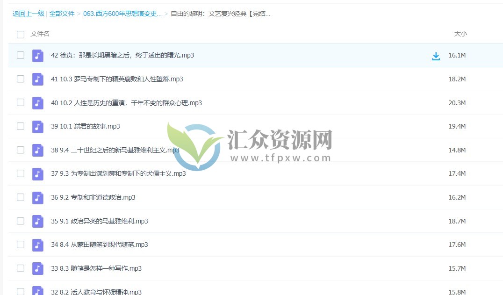503x295 pixels.
Task: Click the audio icon beside 37 9.3 犬儒主义 mp3
Action: tap(37, 173)
